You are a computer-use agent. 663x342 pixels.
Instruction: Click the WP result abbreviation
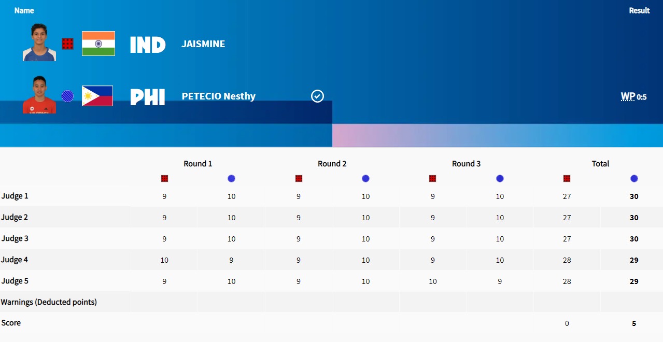coord(628,96)
